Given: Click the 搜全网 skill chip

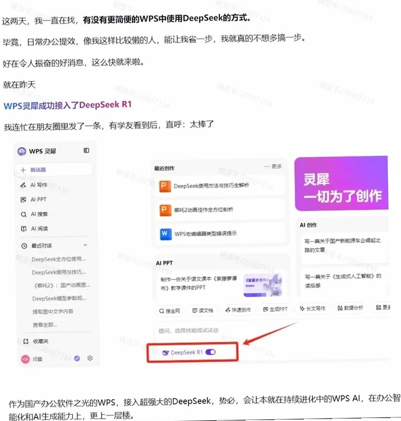Looking at the screenshot, I should 169,311.
